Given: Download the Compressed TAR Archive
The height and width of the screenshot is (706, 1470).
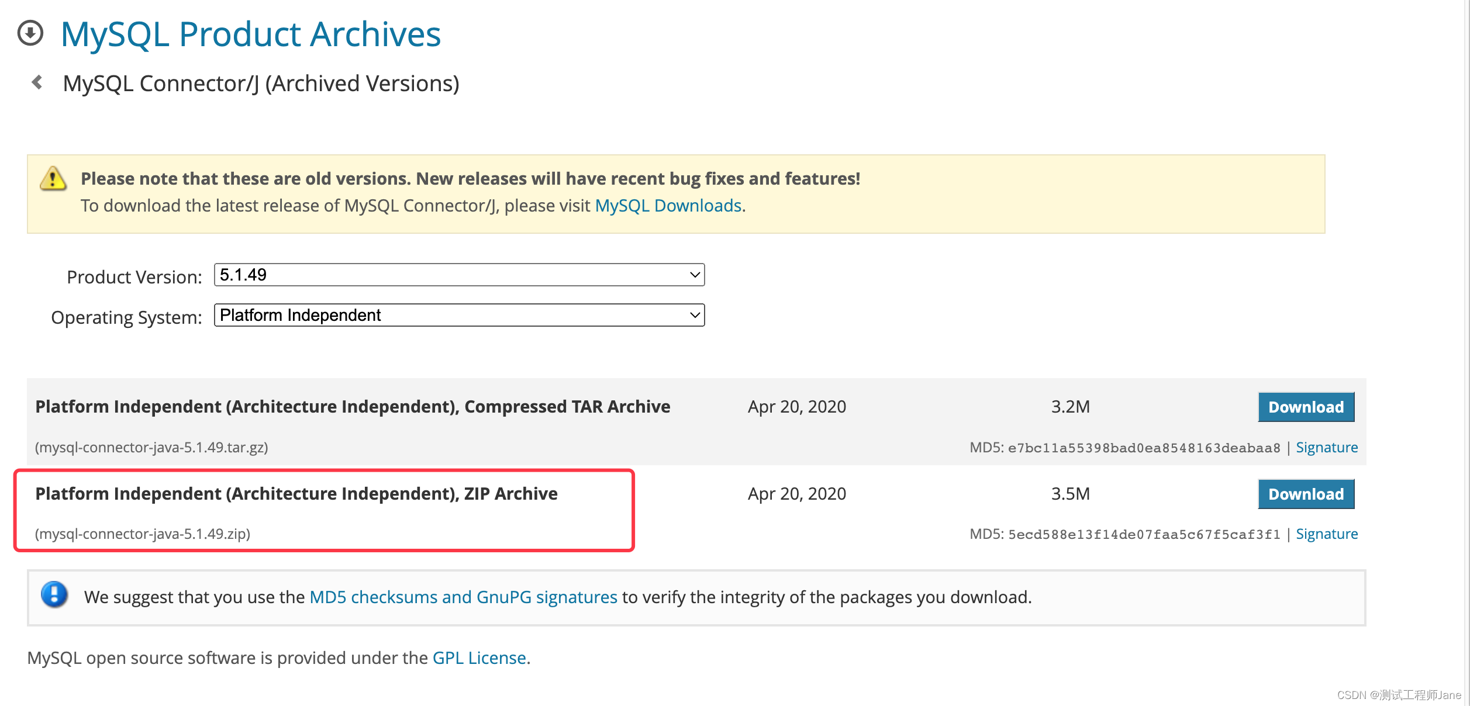Looking at the screenshot, I should 1306,407.
